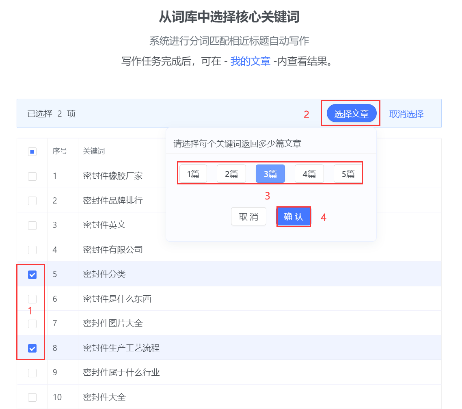Check the box for 密封件是什么东西
The image size is (462, 409).
click(x=32, y=299)
